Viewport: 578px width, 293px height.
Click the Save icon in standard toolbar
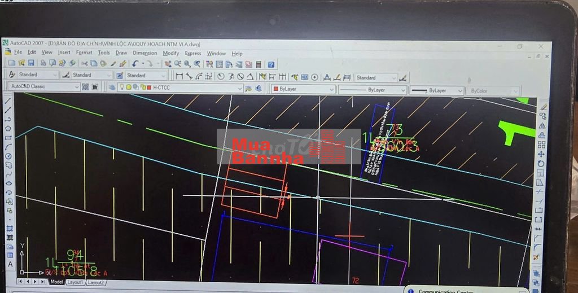click(31, 63)
